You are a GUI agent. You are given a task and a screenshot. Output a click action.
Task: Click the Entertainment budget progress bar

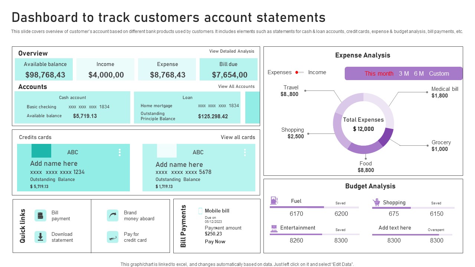click(x=315, y=234)
